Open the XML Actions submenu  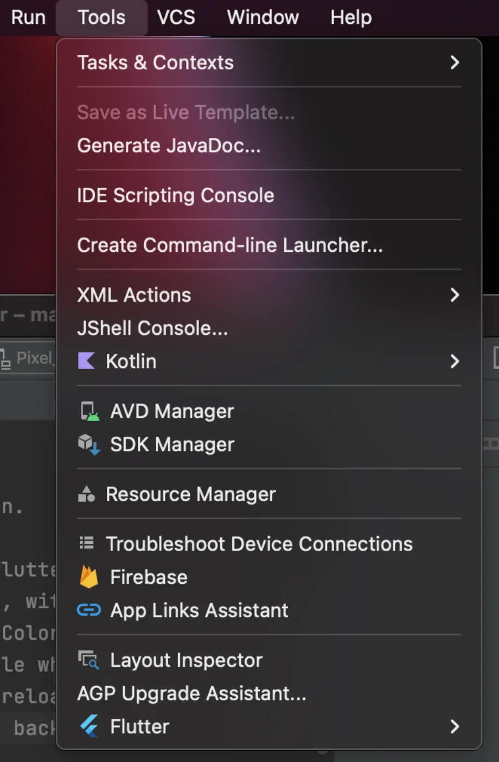point(269,295)
